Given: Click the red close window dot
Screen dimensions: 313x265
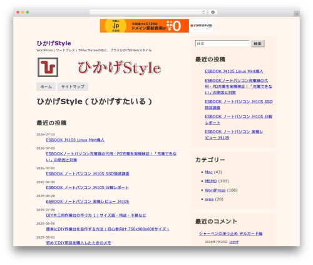Looking at the screenshot, I should 18,12.
